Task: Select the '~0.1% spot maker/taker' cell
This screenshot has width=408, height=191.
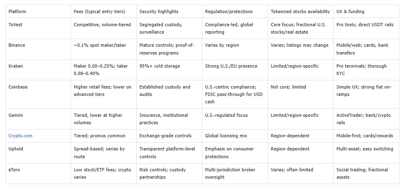Action: 100,45
